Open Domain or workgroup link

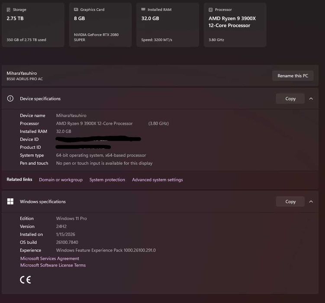61,180
